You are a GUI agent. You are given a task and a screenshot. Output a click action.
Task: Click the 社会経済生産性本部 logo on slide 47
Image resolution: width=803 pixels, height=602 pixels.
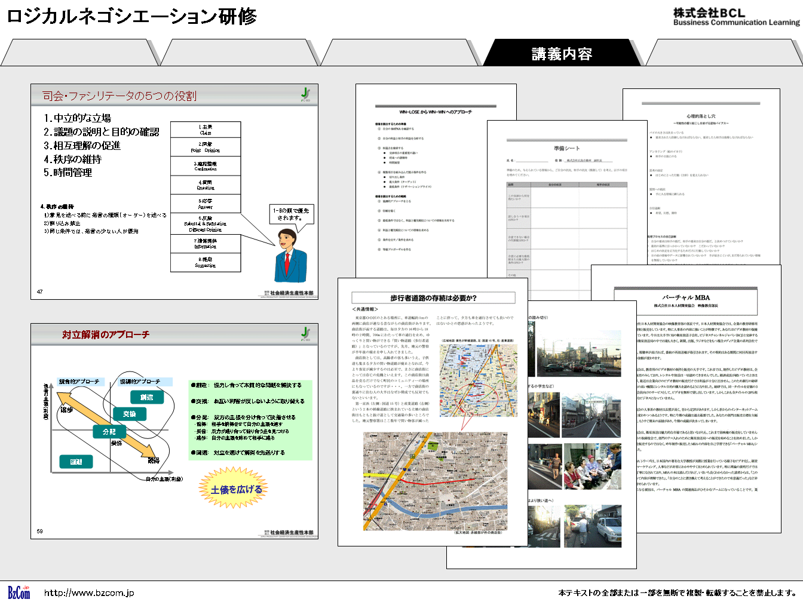[x=289, y=293]
